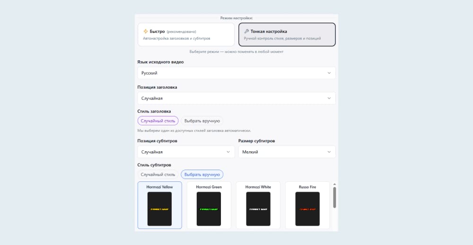This screenshot has height=245, width=473.
Task: Open the Позиция заголовка dropdown
Action: tap(236, 98)
